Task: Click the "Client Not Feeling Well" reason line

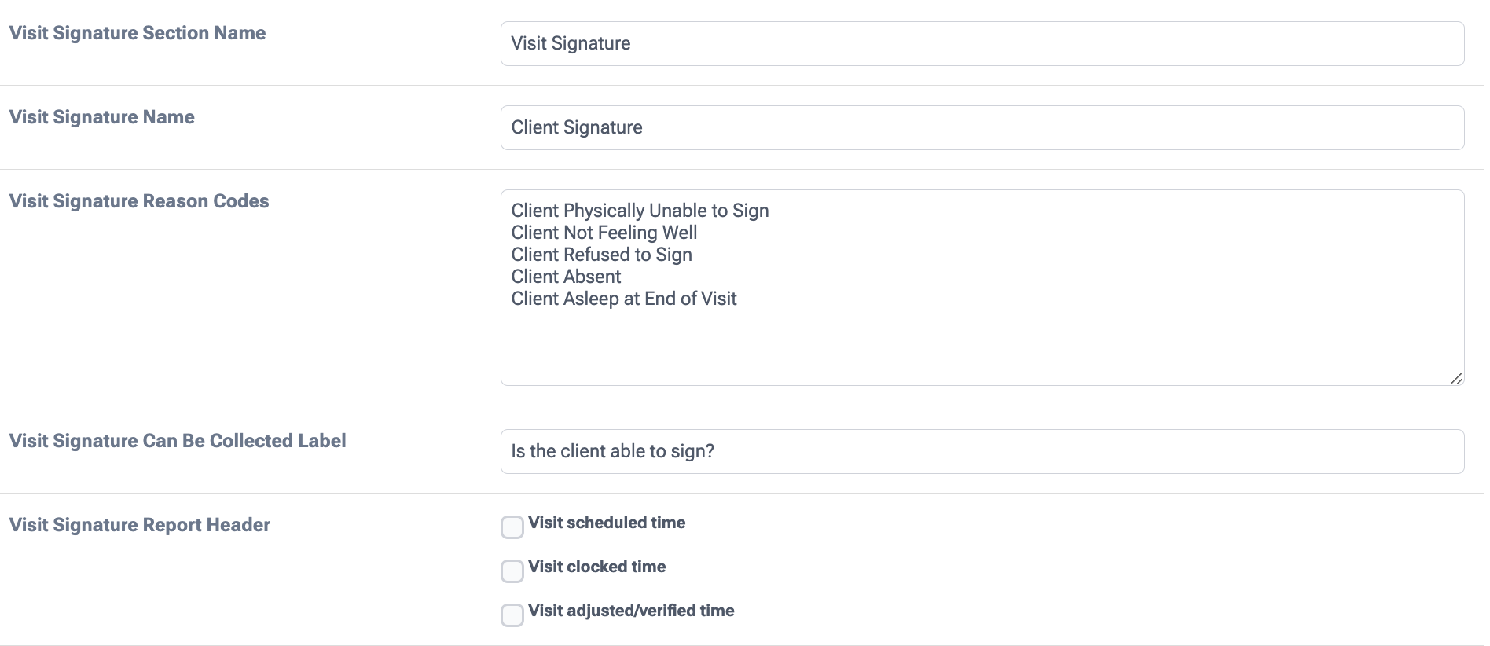Action: (x=604, y=233)
